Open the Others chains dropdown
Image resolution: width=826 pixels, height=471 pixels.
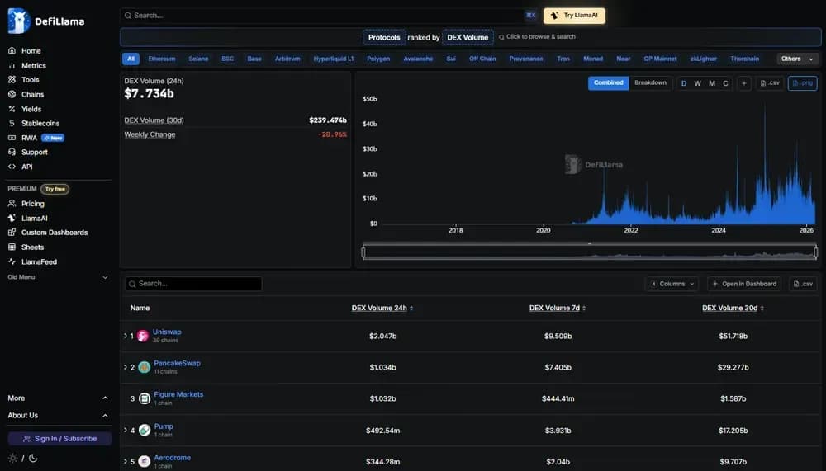point(797,59)
